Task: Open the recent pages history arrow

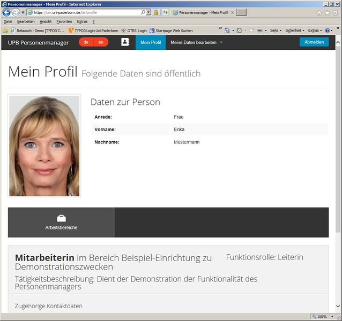Action: [x=23, y=13]
